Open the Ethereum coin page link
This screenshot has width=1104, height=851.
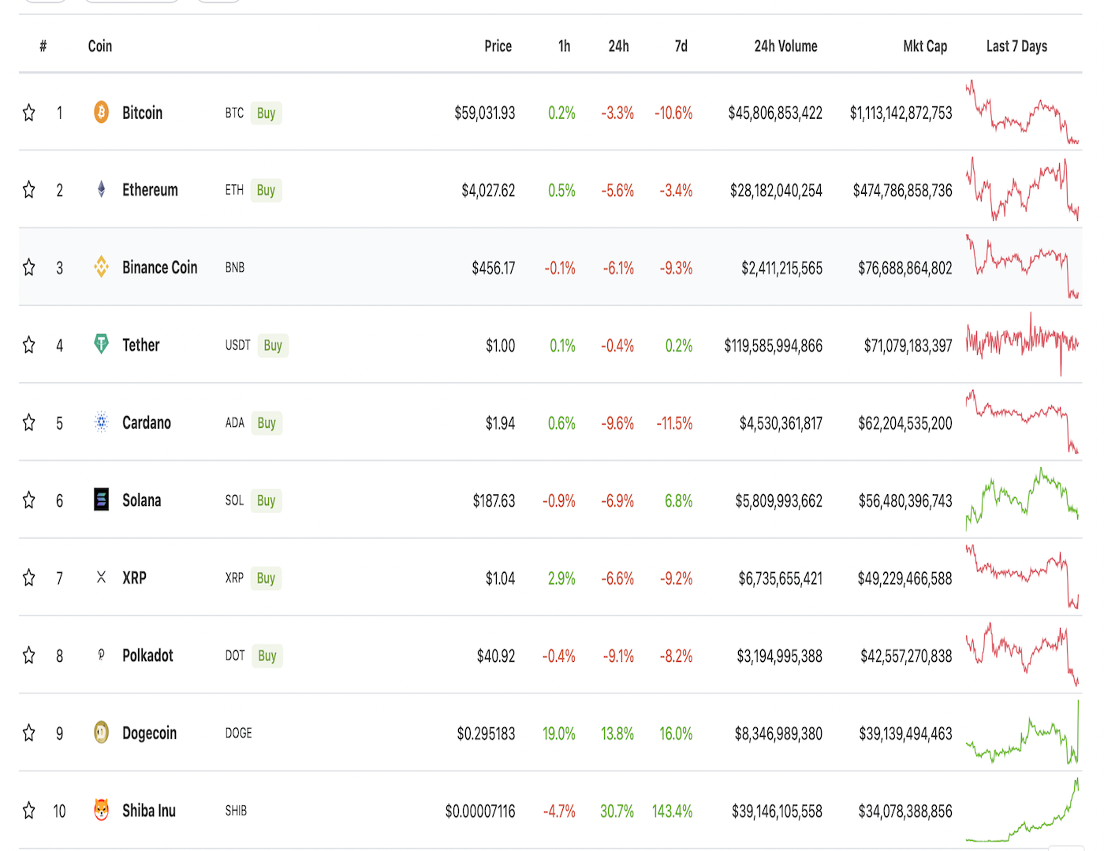[x=150, y=190]
